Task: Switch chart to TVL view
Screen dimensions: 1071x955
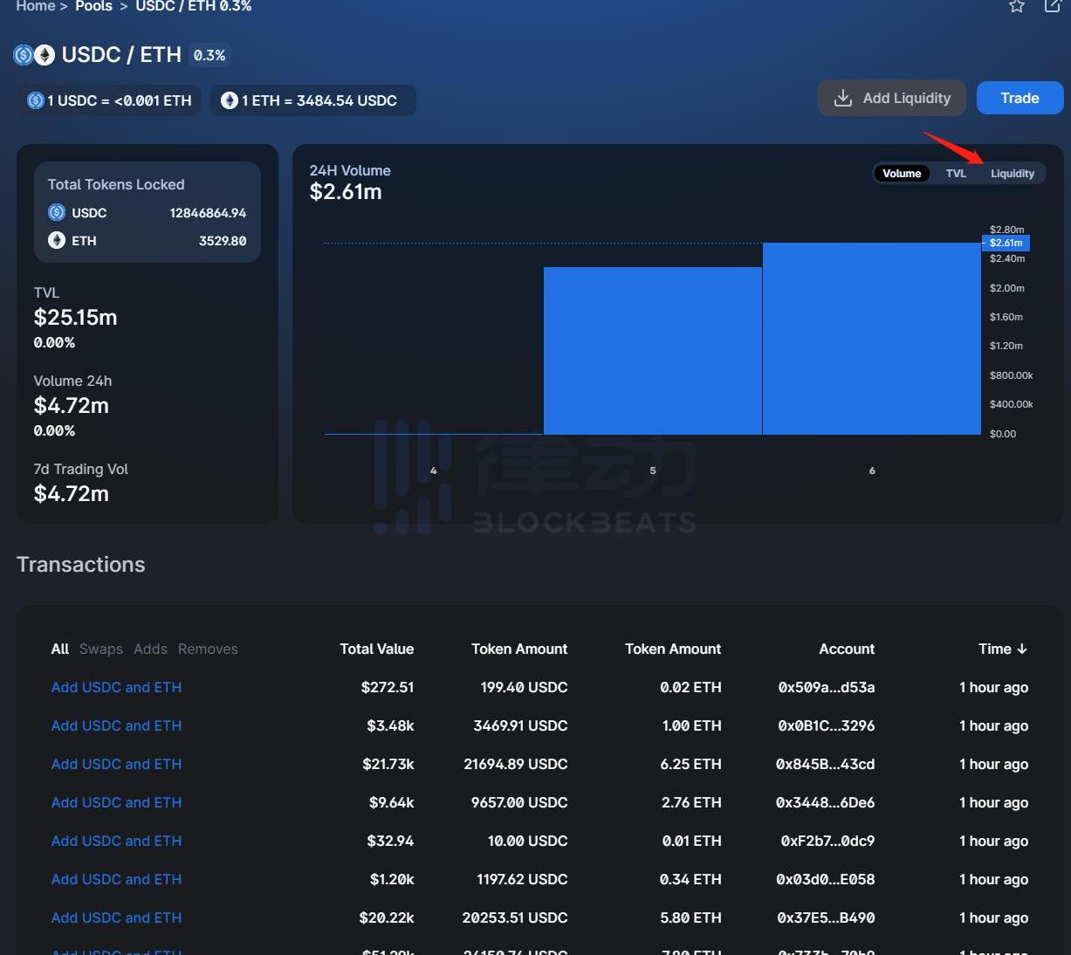Action: [x=956, y=174]
